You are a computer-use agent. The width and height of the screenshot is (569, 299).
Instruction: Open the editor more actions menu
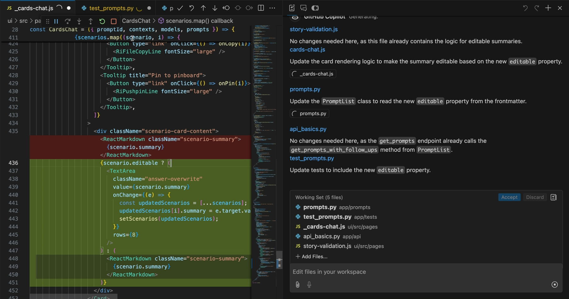click(x=272, y=8)
